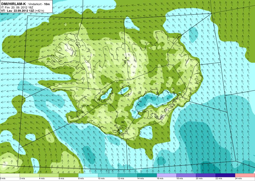Select the legend swatch between 10 and 12 m/s
This screenshot has height=181, width=255.
(108, 175)
